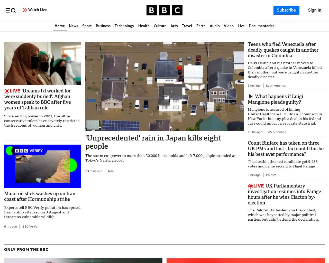The image size is (329, 263).
Task: Open What happens if Luigi Mangione pleads guilty
Action: tap(275, 99)
